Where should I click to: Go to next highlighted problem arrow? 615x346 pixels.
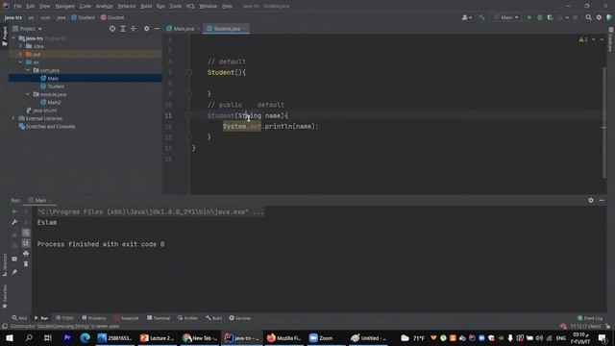point(602,39)
